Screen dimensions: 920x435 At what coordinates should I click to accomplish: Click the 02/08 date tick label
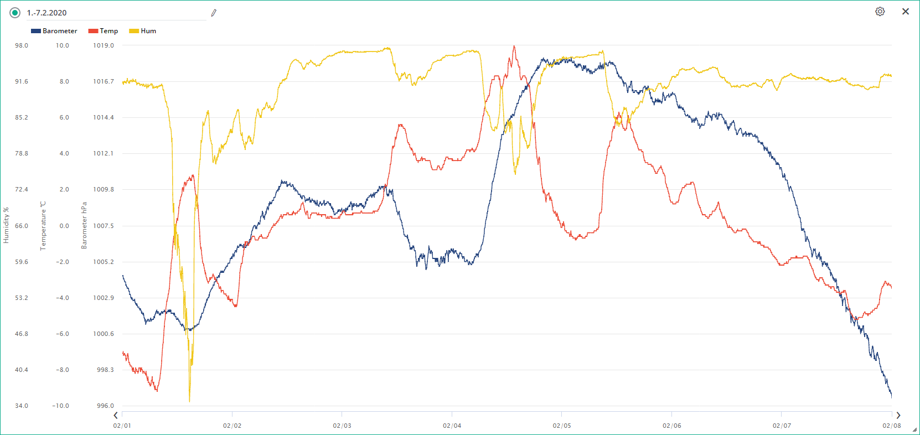click(x=891, y=426)
